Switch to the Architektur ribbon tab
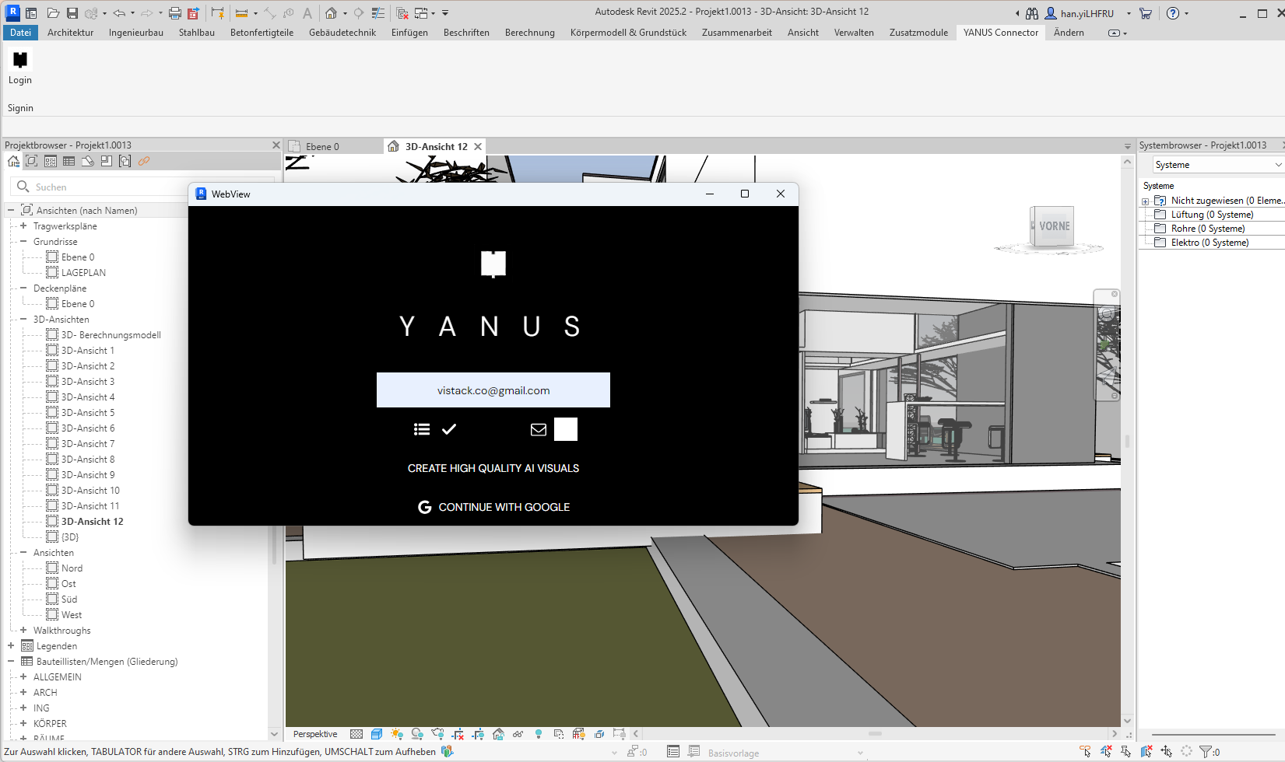The image size is (1285, 762). [70, 33]
